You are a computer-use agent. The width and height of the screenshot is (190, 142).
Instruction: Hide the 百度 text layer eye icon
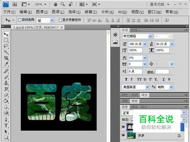(123, 127)
